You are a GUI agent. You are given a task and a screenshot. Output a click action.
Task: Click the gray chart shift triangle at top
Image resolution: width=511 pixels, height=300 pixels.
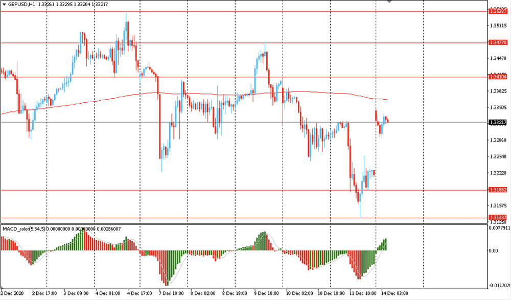[x=389, y=2]
